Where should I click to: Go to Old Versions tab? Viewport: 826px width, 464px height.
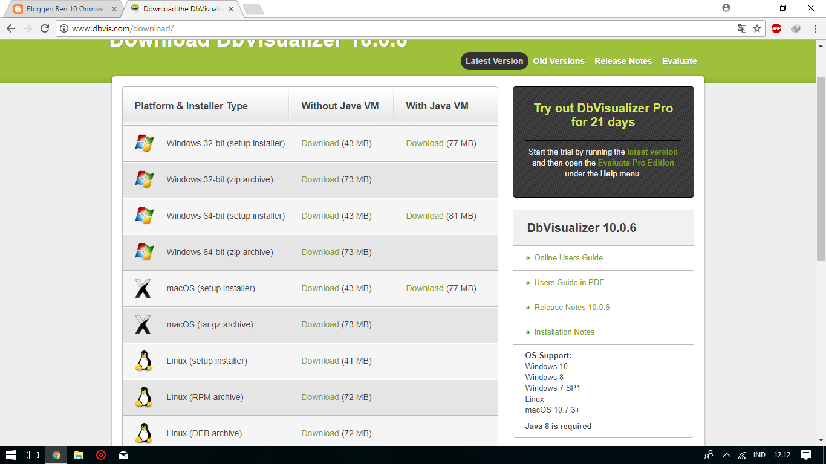click(559, 61)
